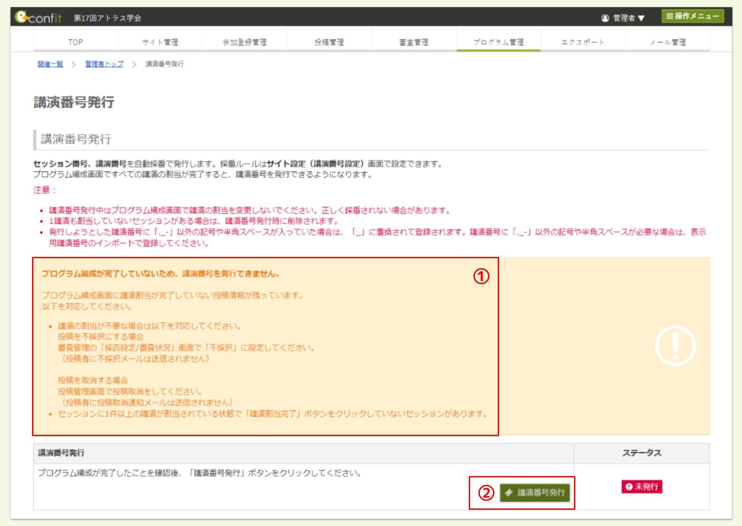Viewport: 742px width, 526px height.
Task: Open the 参加登録管理 tab
Action: (x=245, y=42)
